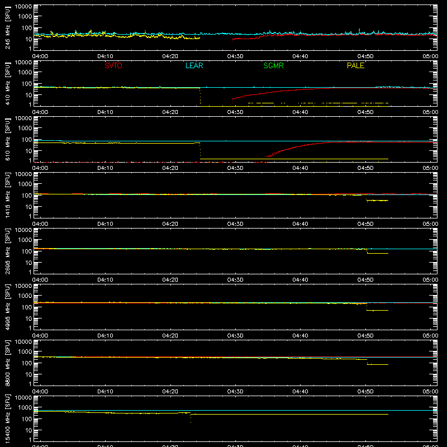447x447 pixels.
Task: Click the 10000 y-axis value on 245 MHz plot
Action: click(23, 7)
